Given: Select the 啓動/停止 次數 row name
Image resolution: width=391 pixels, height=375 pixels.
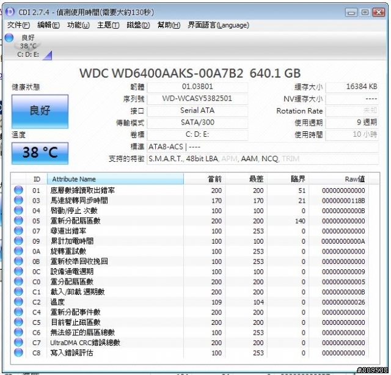Looking at the screenshot, I should point(74,211).
